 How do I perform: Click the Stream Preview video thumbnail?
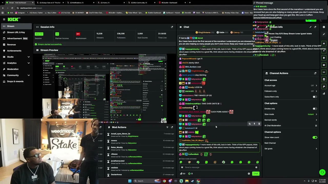pyautogui.click(x=105, y=88)
